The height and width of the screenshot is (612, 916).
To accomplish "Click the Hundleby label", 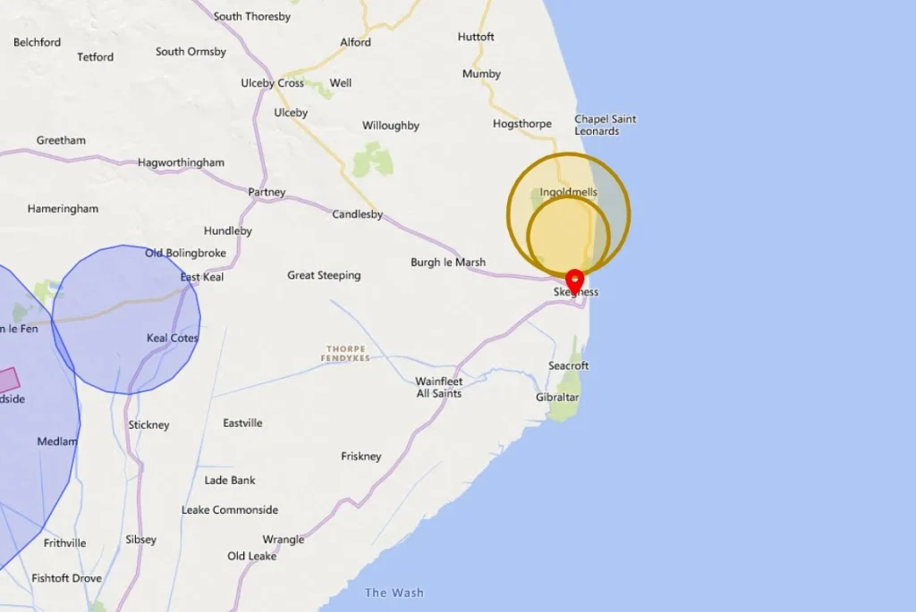I will [x=228, y=231].
